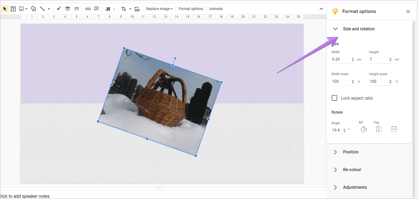Open the mask image dropdown next to crop
The image size is (418, 199).
[x=130, y=9]
